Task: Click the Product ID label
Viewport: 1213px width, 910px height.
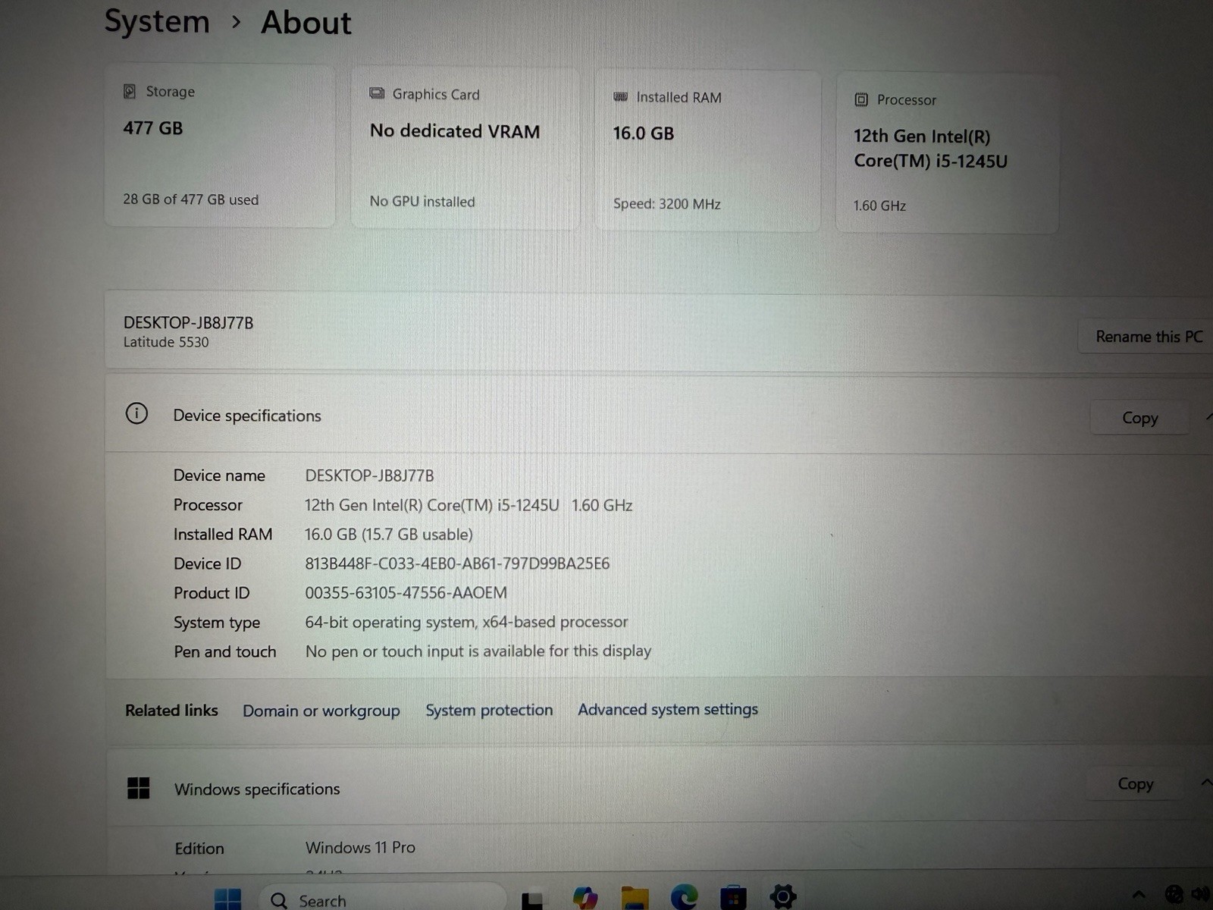Action: pyautogui.click(x=212, y=593)
